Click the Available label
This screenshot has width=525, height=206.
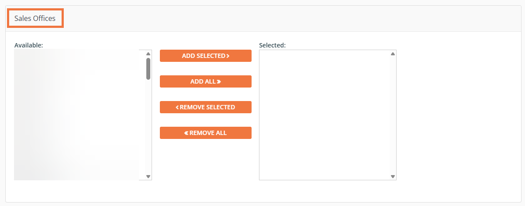click(x=28, y=45)
